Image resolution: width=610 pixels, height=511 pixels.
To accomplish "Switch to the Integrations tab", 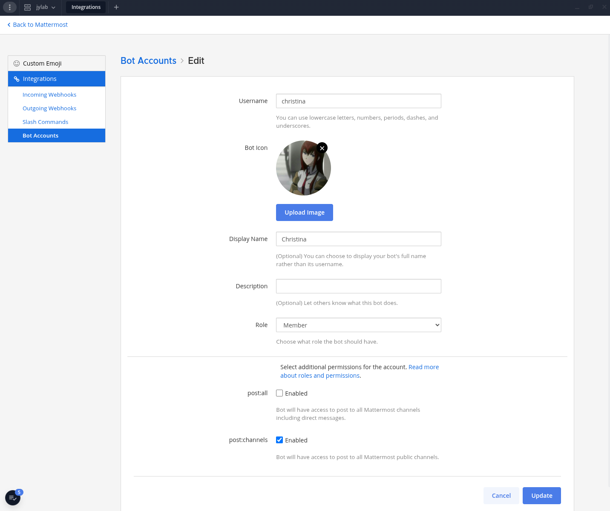I will pos(86,7).
